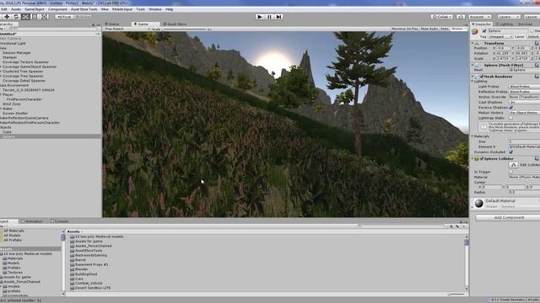Image resolution: width=540 pixels, height=303 pixels.
Task: Open the Account dropdown
Action: (x=479, y=17)
